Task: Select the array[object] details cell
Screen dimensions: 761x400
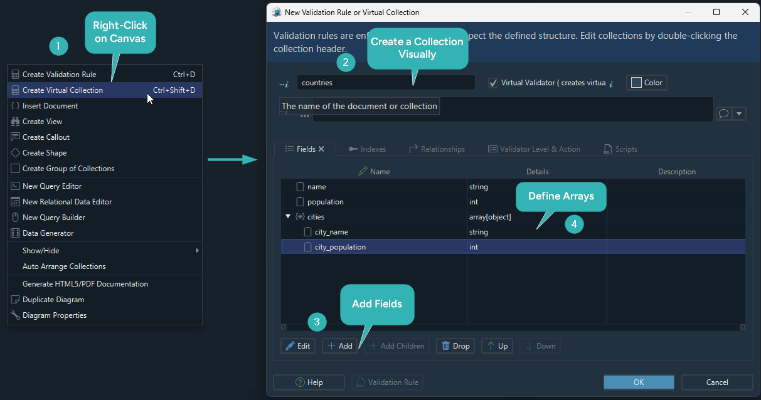Action: [490, 217]
